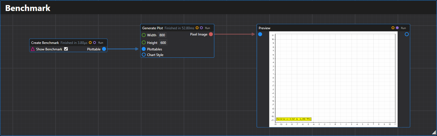Click the Preview node output port
The image size is (437, 136).
(407, 34)
